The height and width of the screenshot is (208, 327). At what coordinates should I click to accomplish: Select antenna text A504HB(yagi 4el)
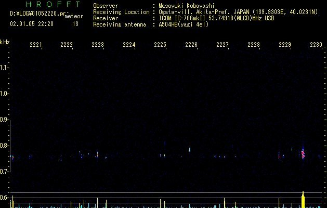click(x=184, y=24)
